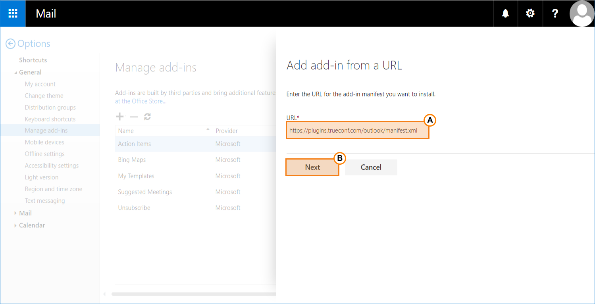Refresh the add-ins list
595x304 pixels.
tap(147, 117)
